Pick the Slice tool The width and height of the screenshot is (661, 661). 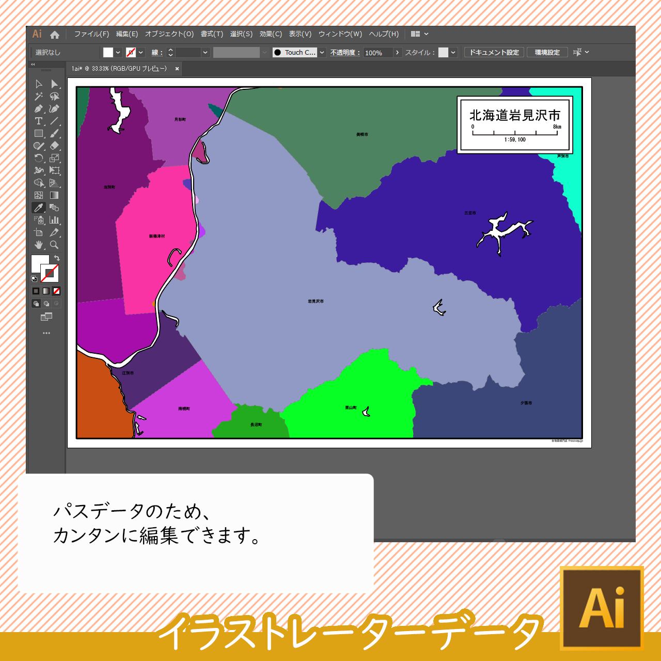(54, 232)
